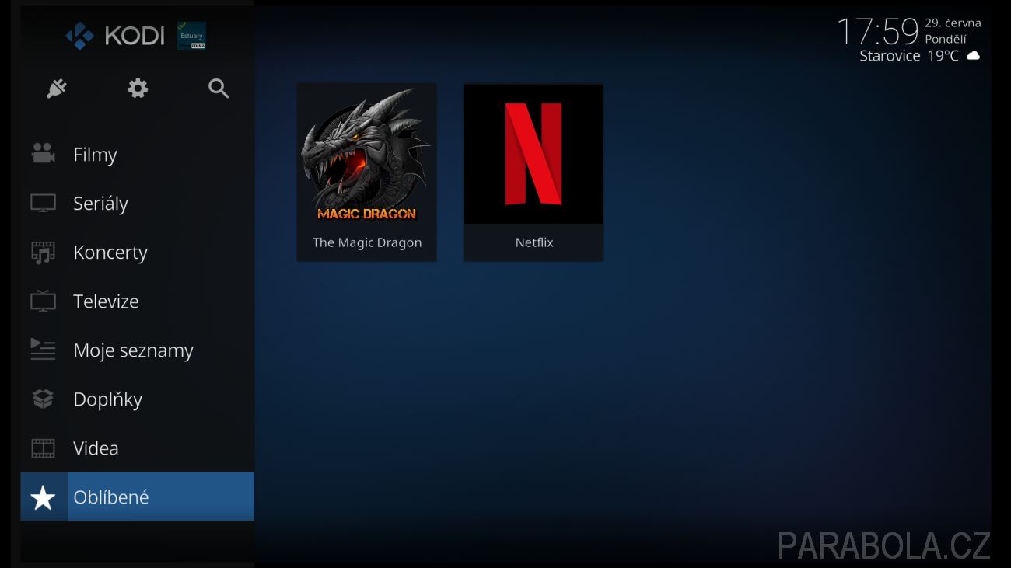Image resolution: width=1011 pixels, height=568 pixels.
Task: Click the 'Netflix' label text
Action: (534, 242)
